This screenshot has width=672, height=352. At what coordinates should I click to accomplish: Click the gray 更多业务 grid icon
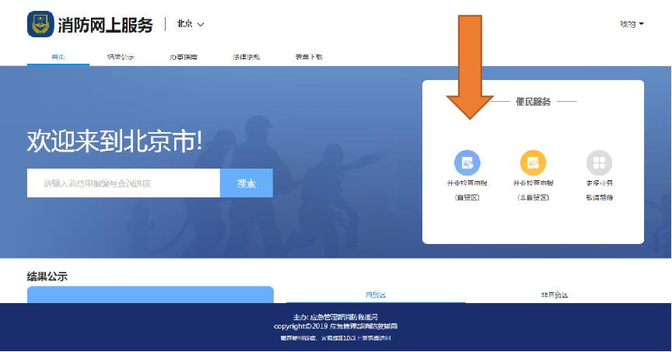tap(599, 162)
